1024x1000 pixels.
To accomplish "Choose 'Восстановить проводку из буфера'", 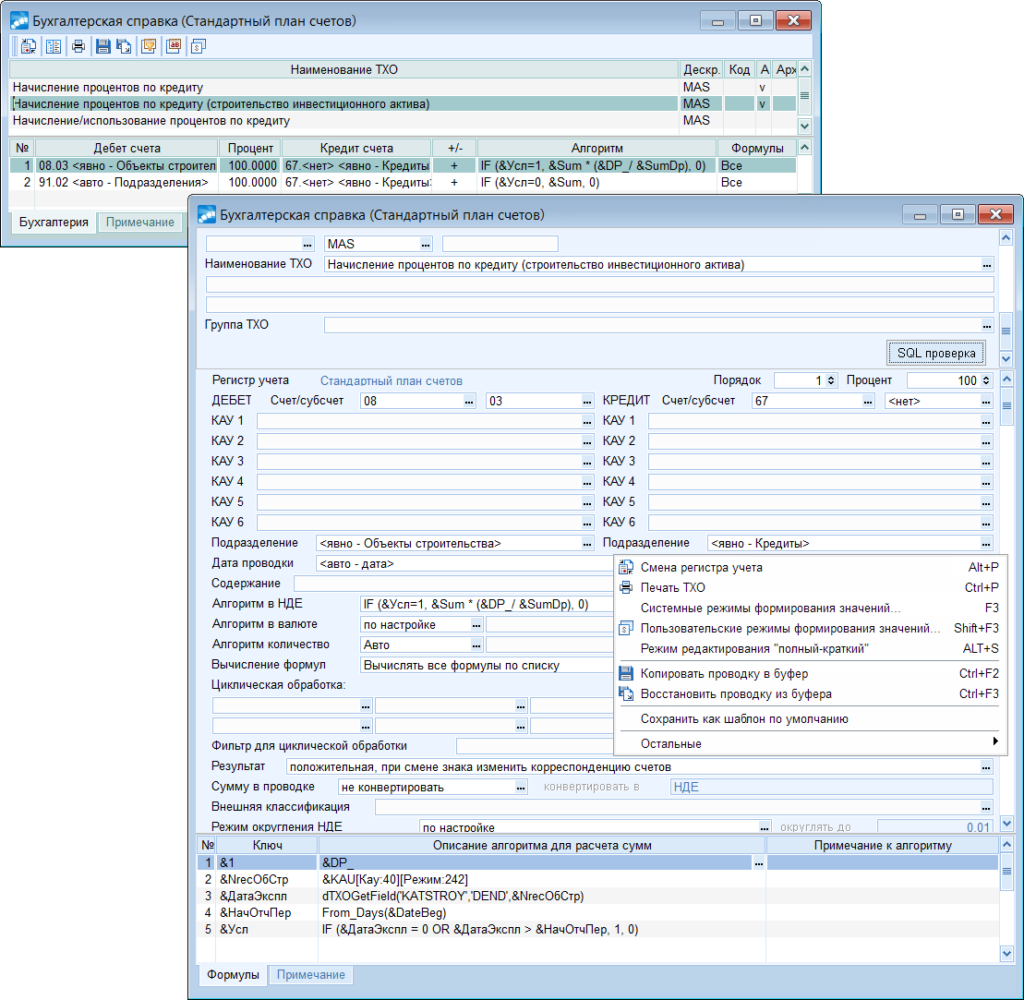I will 810,694.
